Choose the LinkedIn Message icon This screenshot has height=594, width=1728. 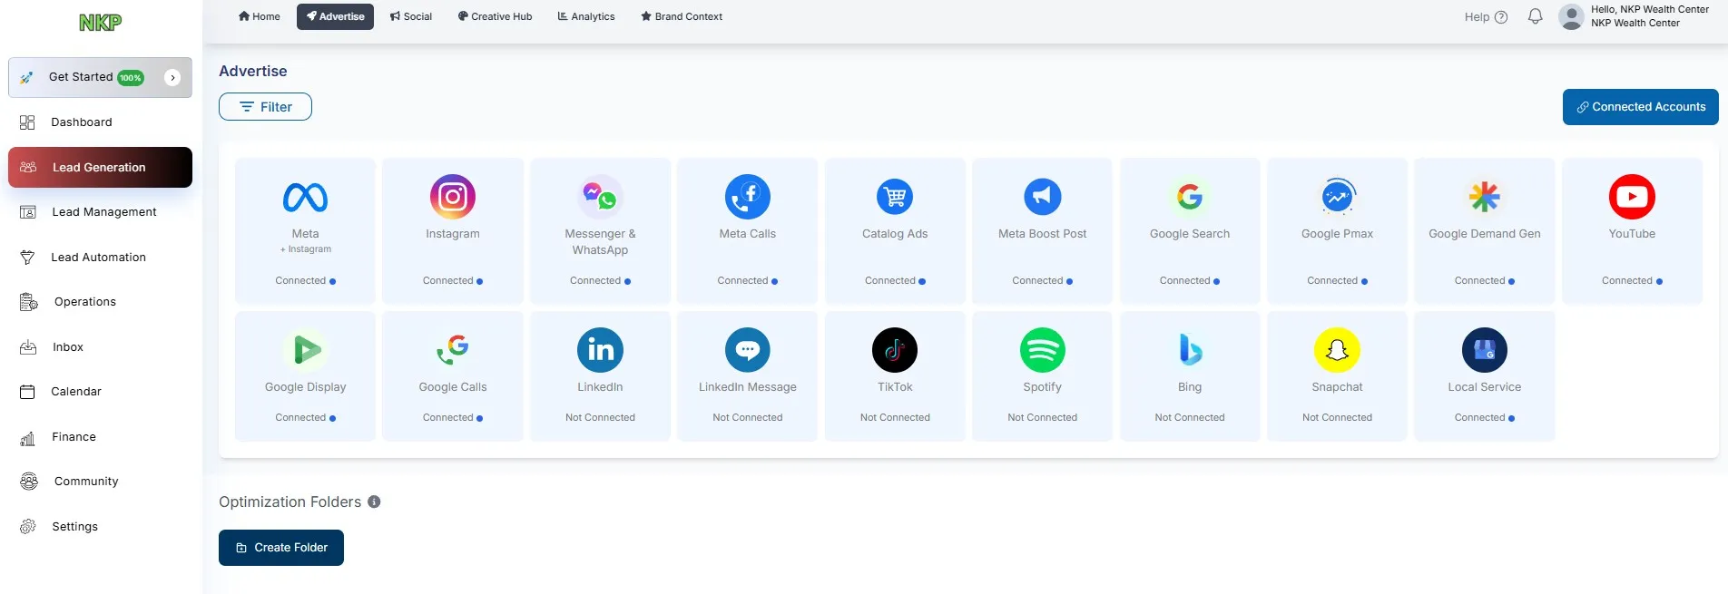748,350
